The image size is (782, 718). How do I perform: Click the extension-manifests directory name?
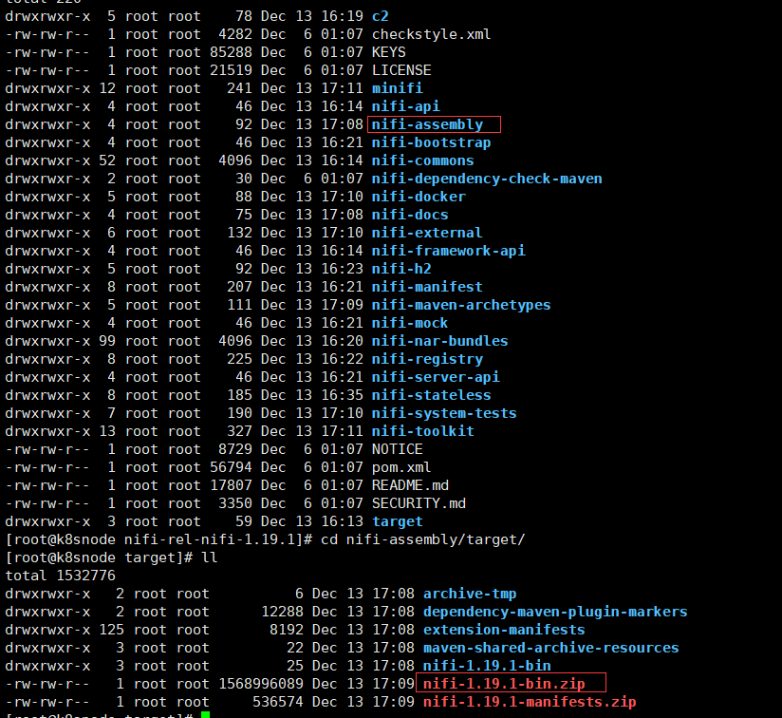coord(504,630)
